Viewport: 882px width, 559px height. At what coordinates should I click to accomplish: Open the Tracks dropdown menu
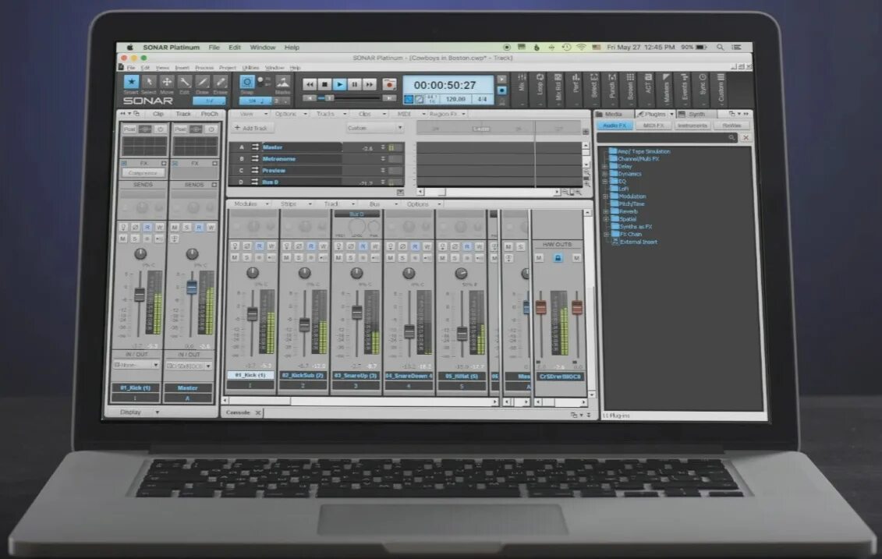(330, 114)
